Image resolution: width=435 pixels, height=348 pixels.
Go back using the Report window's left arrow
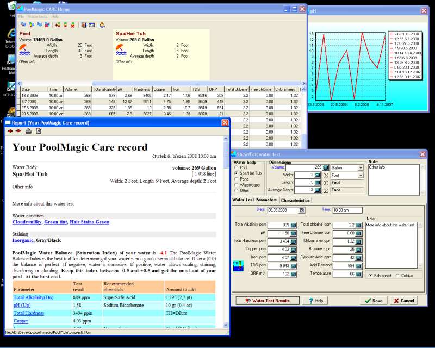click(x=10, y=131)
